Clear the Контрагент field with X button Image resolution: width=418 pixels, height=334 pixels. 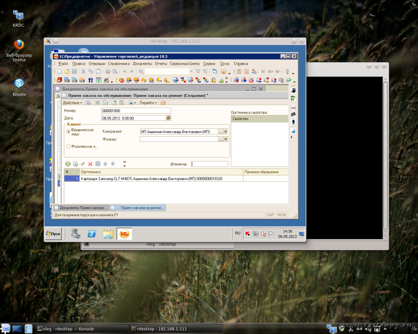(226, 132)
